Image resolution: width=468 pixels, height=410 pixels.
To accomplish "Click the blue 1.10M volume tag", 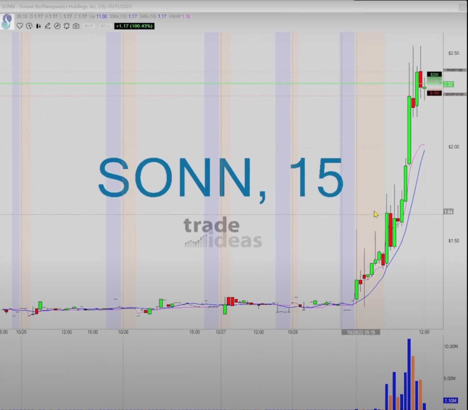I will pos(450,401).
